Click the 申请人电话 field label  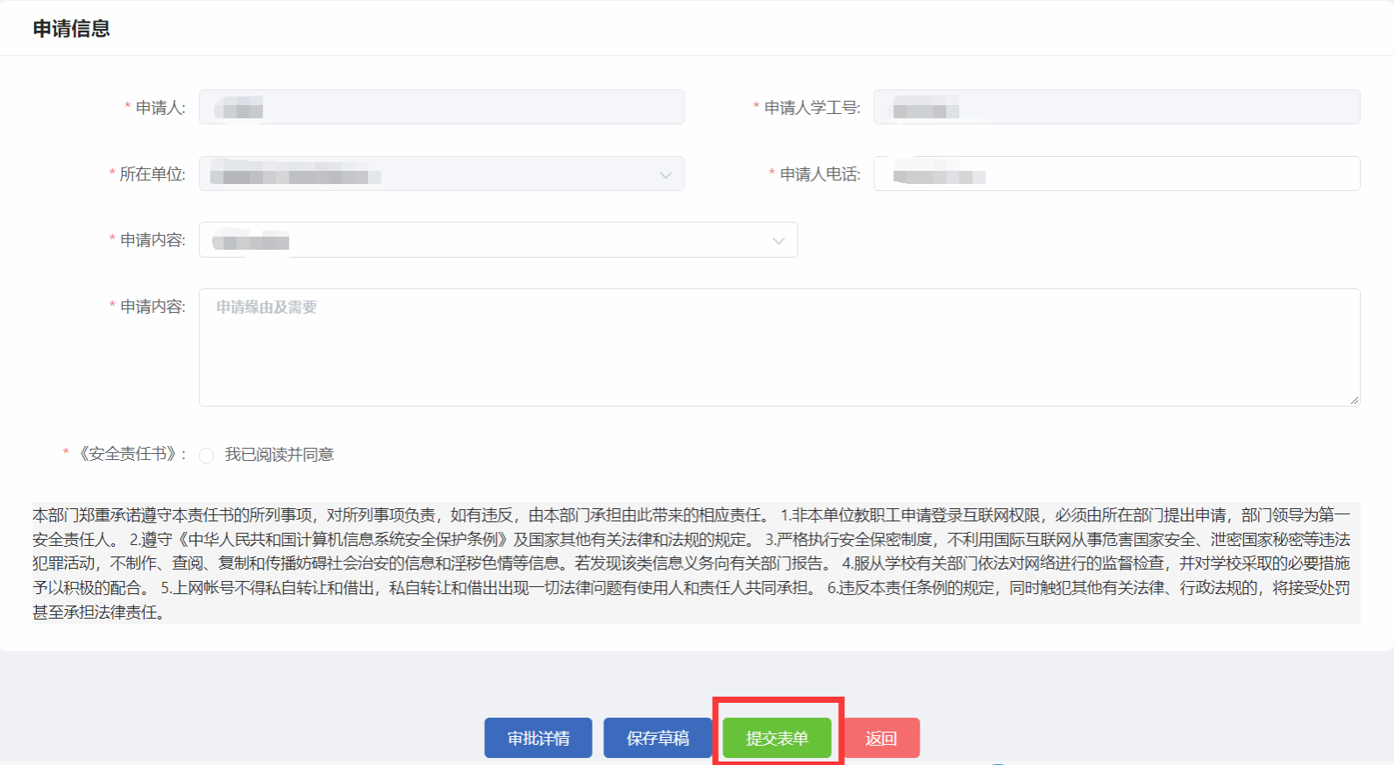tap(820, 174)
